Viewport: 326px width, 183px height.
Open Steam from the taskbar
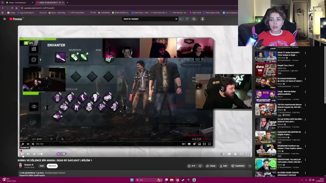click(x=183, y=180)
